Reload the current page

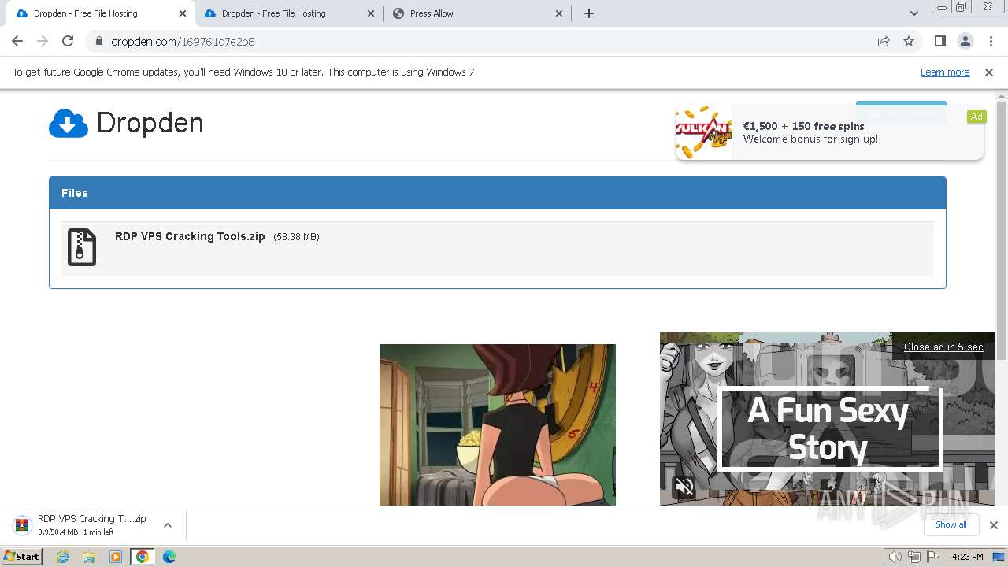[x=68, y=41]
